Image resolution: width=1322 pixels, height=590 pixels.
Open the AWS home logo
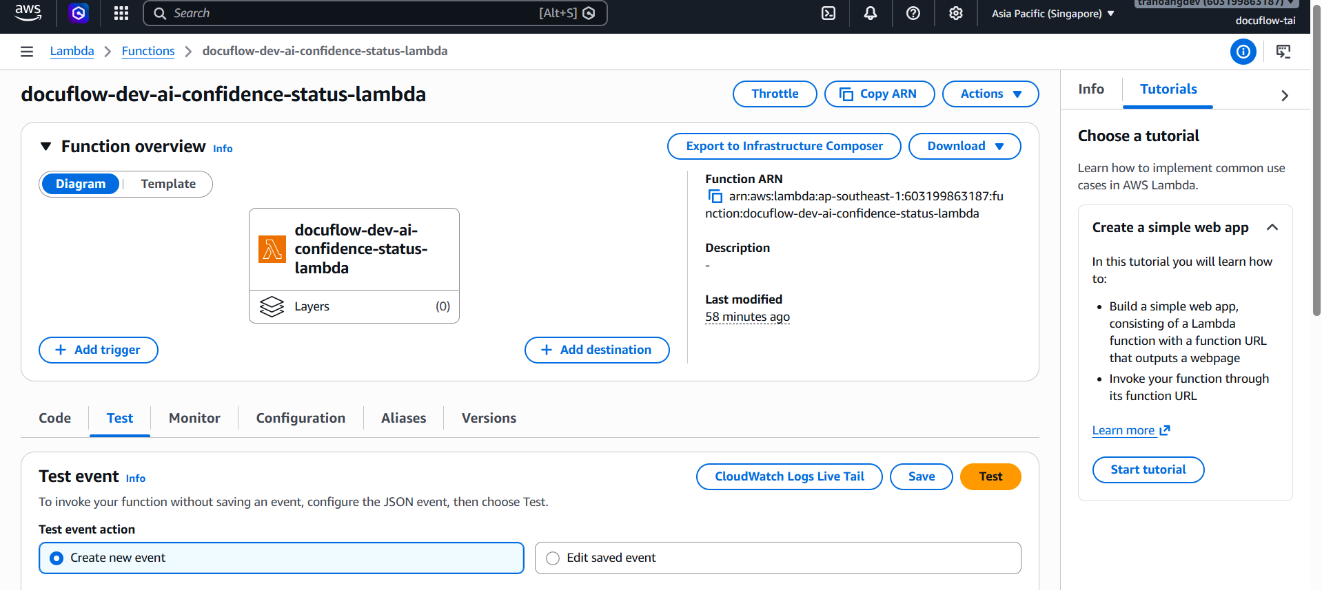click(28, 12)
